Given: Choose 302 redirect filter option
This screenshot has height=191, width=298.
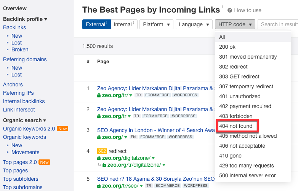Looking at the screenshot, I should [x=253, y=67].
